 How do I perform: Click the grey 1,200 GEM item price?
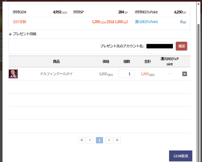pos(106,74)
